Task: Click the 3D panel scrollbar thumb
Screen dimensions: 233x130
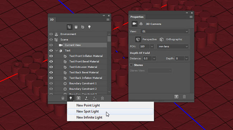Action: click(x=109, y=39)
